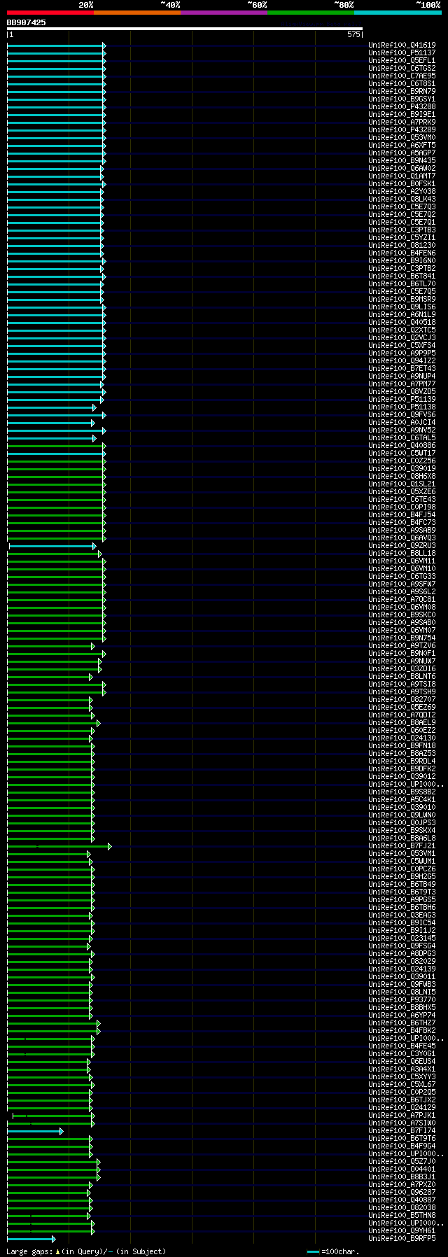Select hit UniRef100_C5XFS4

[x=402, y=346]
